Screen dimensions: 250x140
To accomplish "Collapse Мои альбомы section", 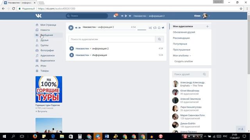I will 182,56.
